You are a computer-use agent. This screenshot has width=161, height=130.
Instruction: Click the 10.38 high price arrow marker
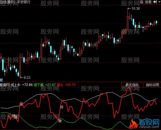click(134, 9)
